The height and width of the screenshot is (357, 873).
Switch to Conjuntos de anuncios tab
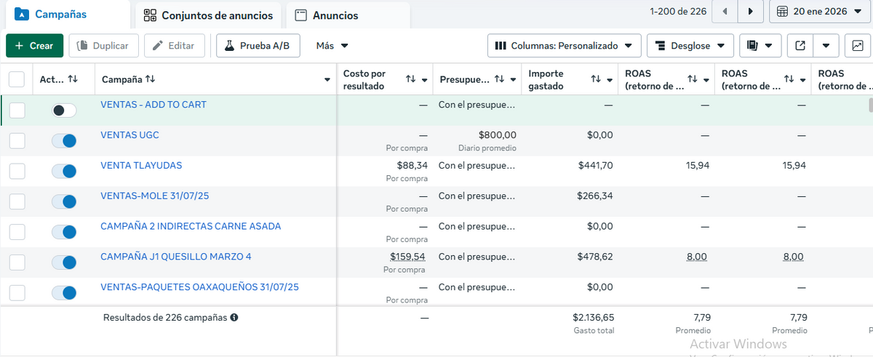click(208, 15)
